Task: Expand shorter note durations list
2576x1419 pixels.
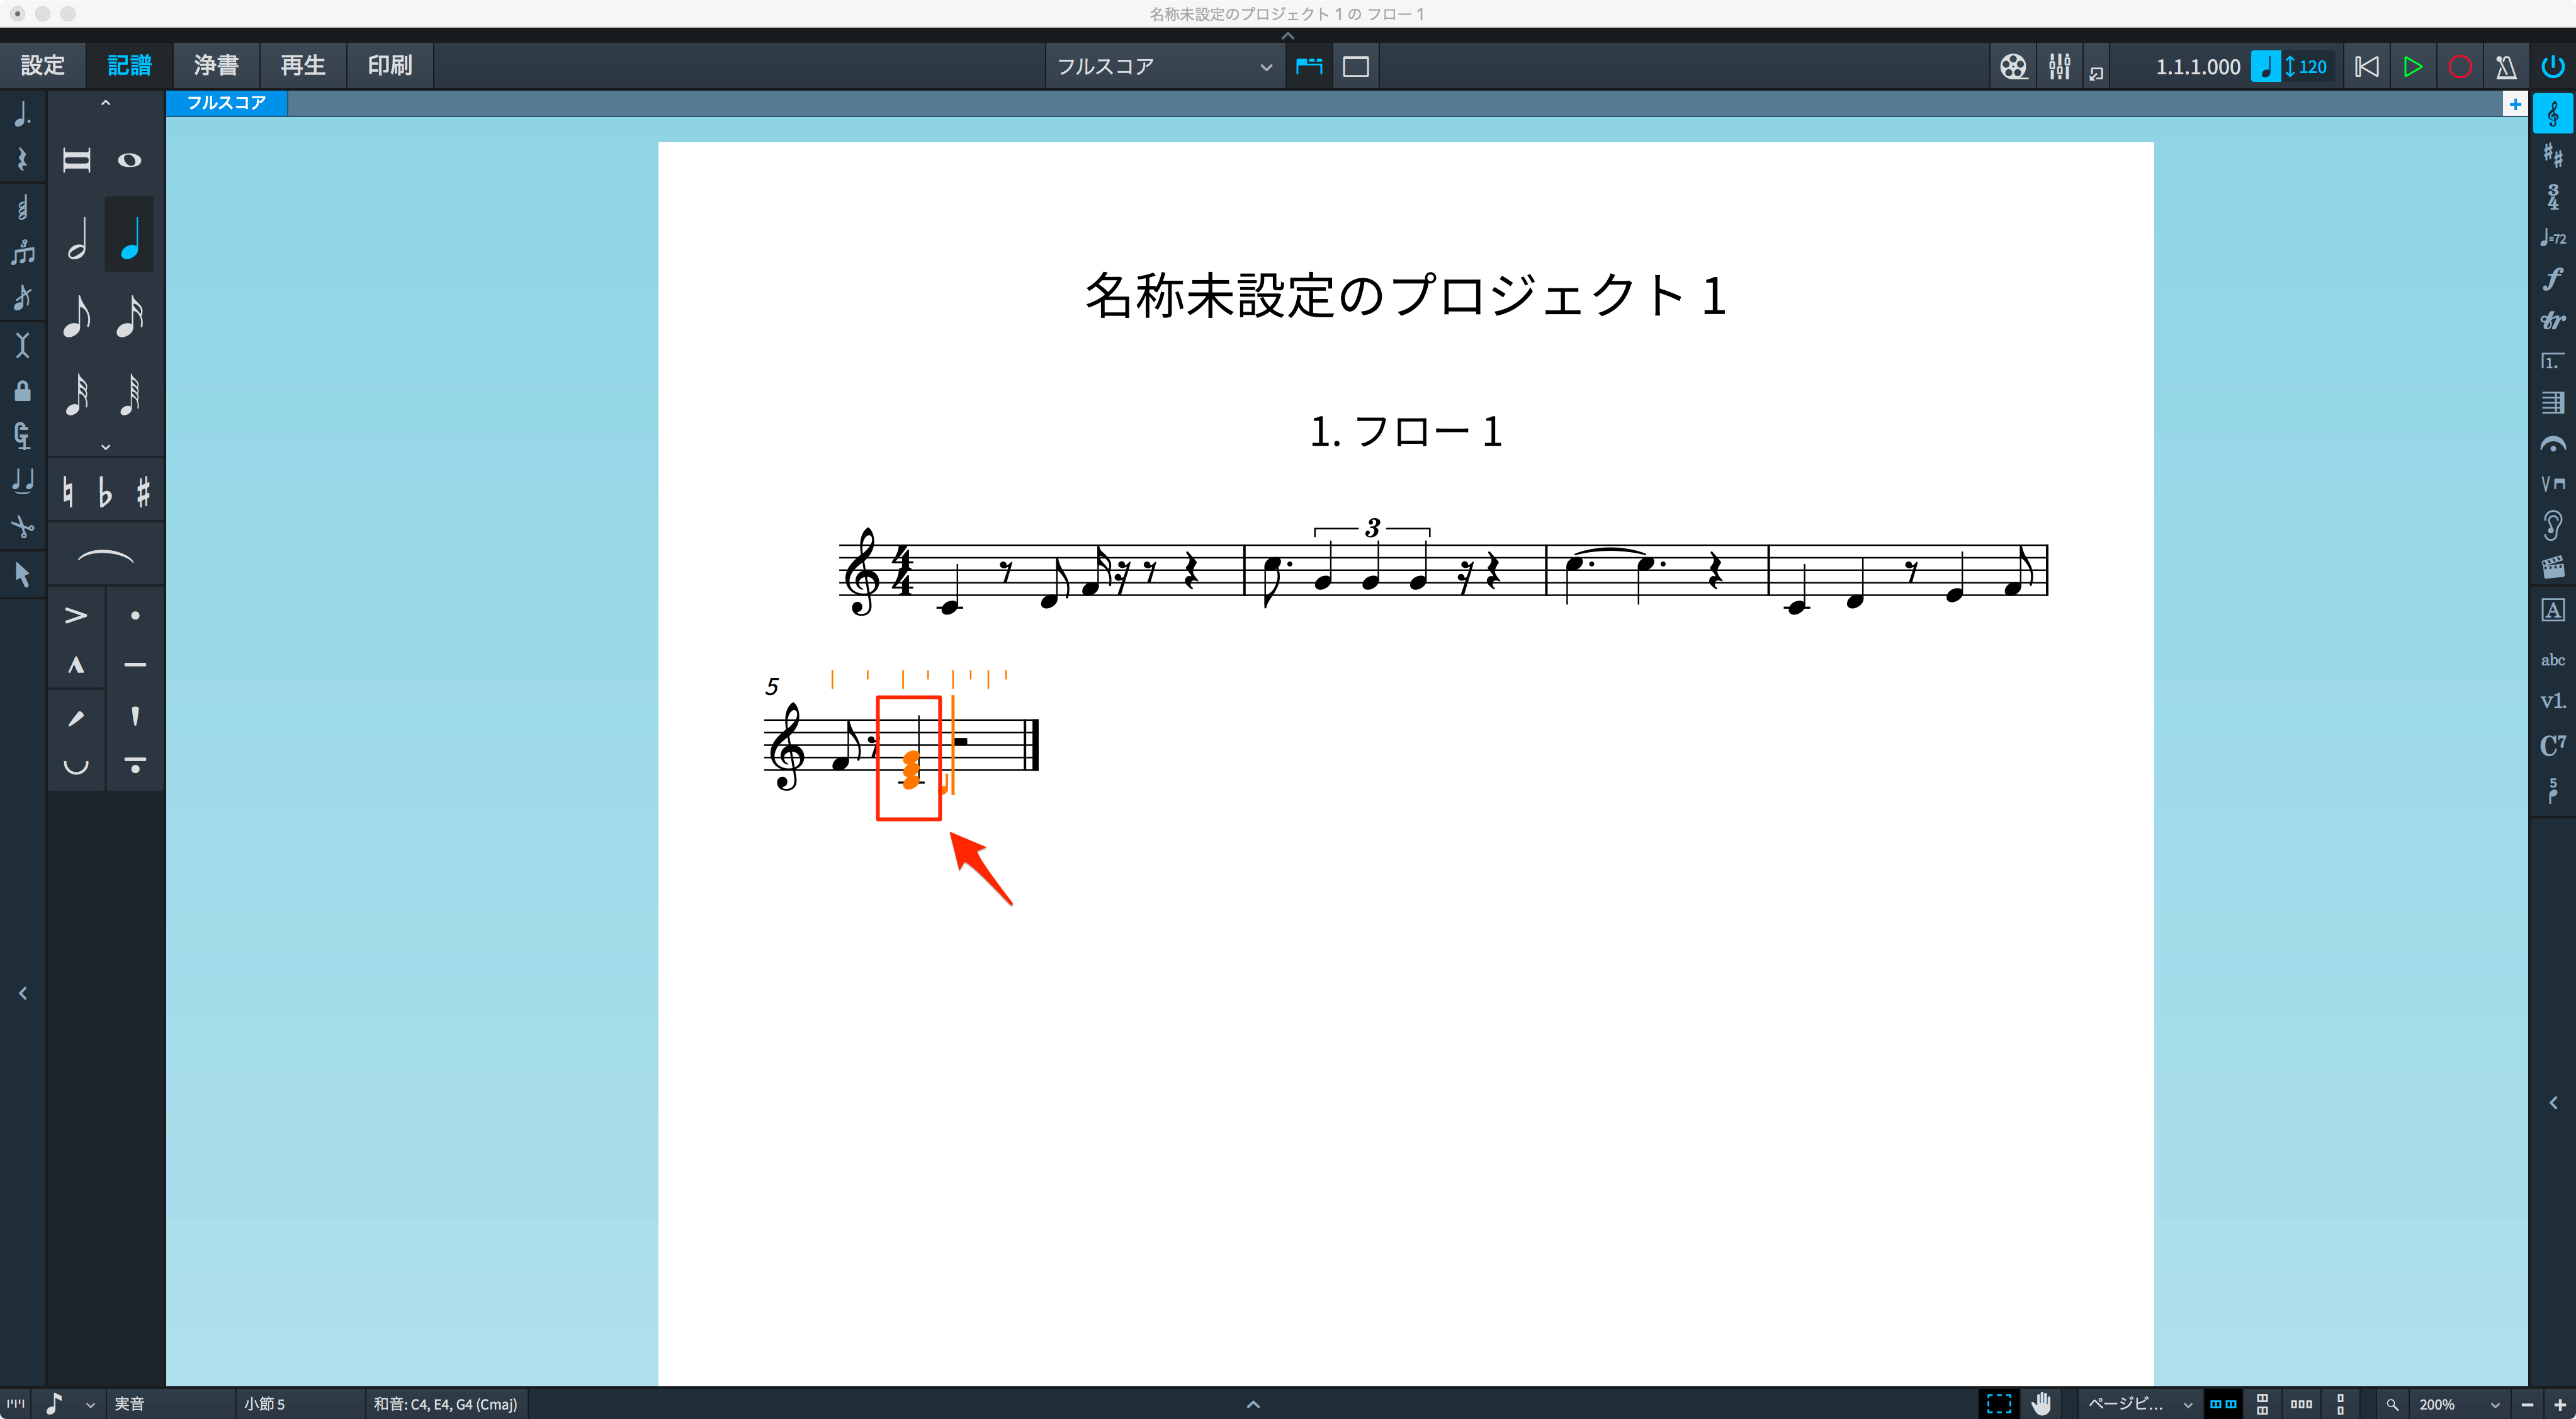Action: [105, 447]
